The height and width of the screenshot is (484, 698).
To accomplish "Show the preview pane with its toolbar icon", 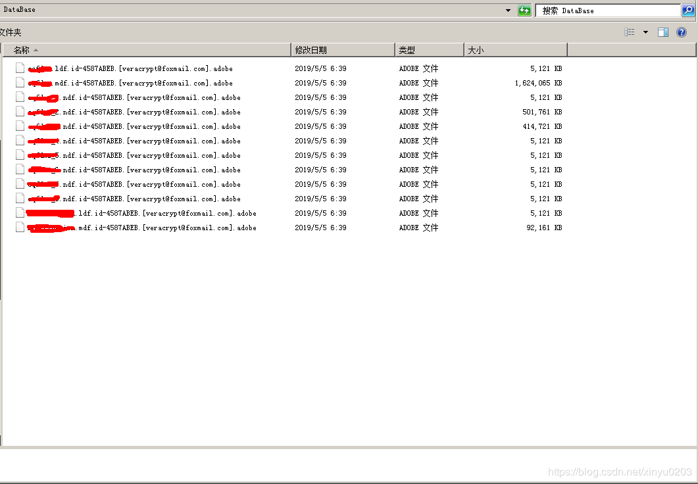I will pos(663,32).
